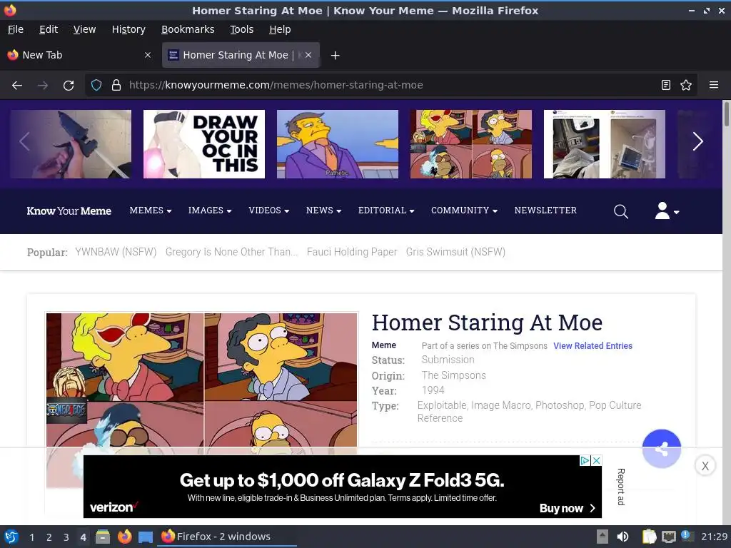Screen dimensions: 731x548
Task: Open clipboard manager tray icon
Action: [x=649, y=537]
